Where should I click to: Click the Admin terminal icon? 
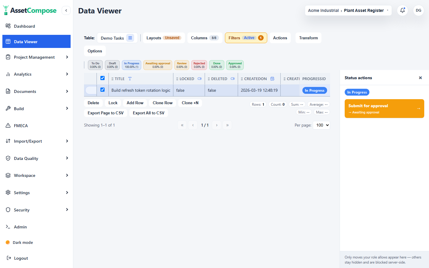[8, 227]
